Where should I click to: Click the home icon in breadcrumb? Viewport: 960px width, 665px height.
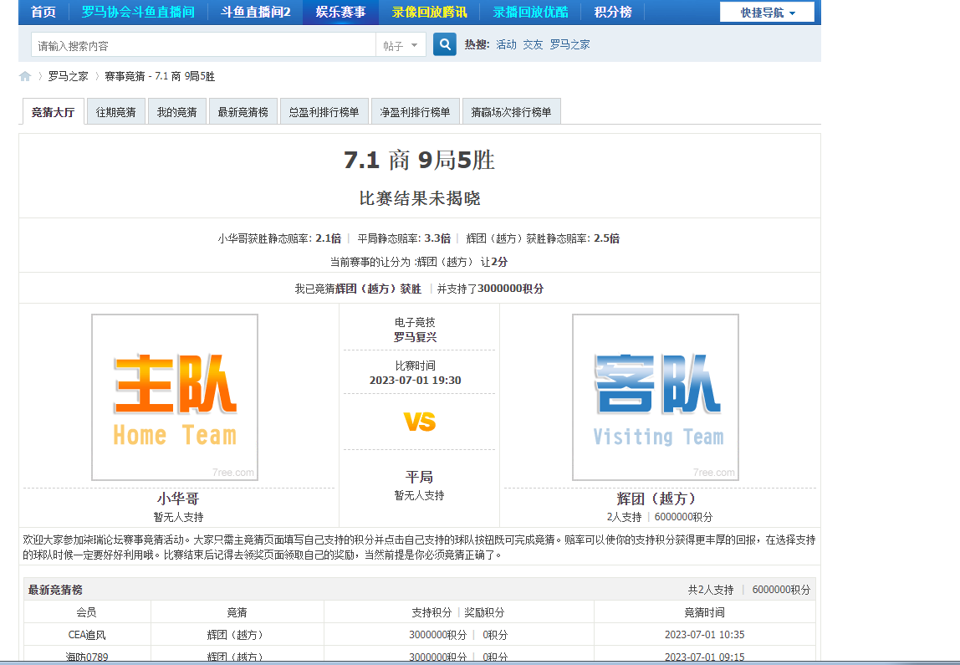[x=25, y=76]
